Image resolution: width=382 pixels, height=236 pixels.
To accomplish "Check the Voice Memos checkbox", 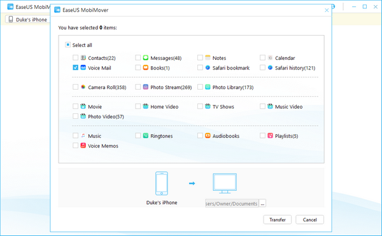I will 75,146.
